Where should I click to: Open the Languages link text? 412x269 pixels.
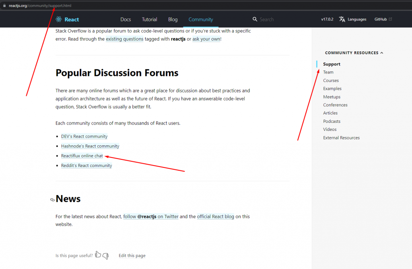(x=357, y=19)
